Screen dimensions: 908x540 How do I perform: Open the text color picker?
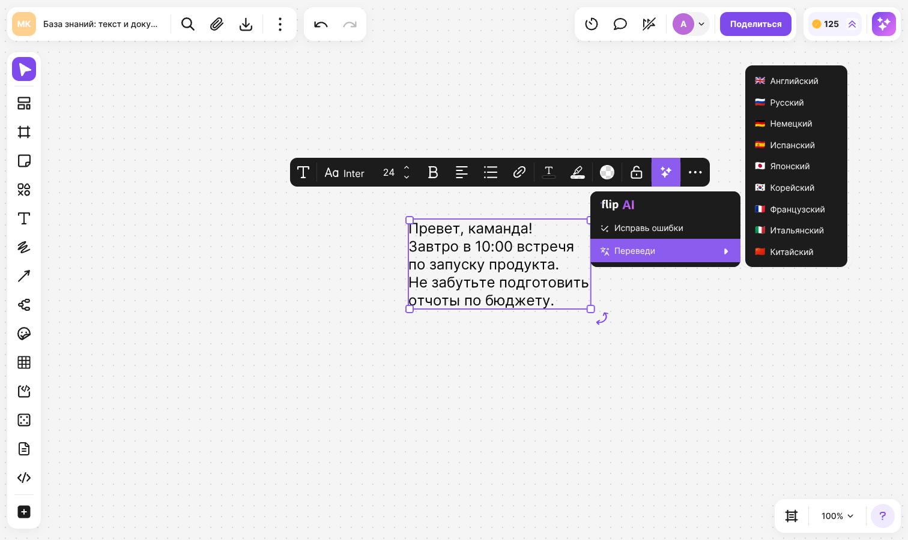[549, 173]
